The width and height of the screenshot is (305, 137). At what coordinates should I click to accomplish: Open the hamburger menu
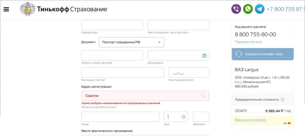coord(6,9)
